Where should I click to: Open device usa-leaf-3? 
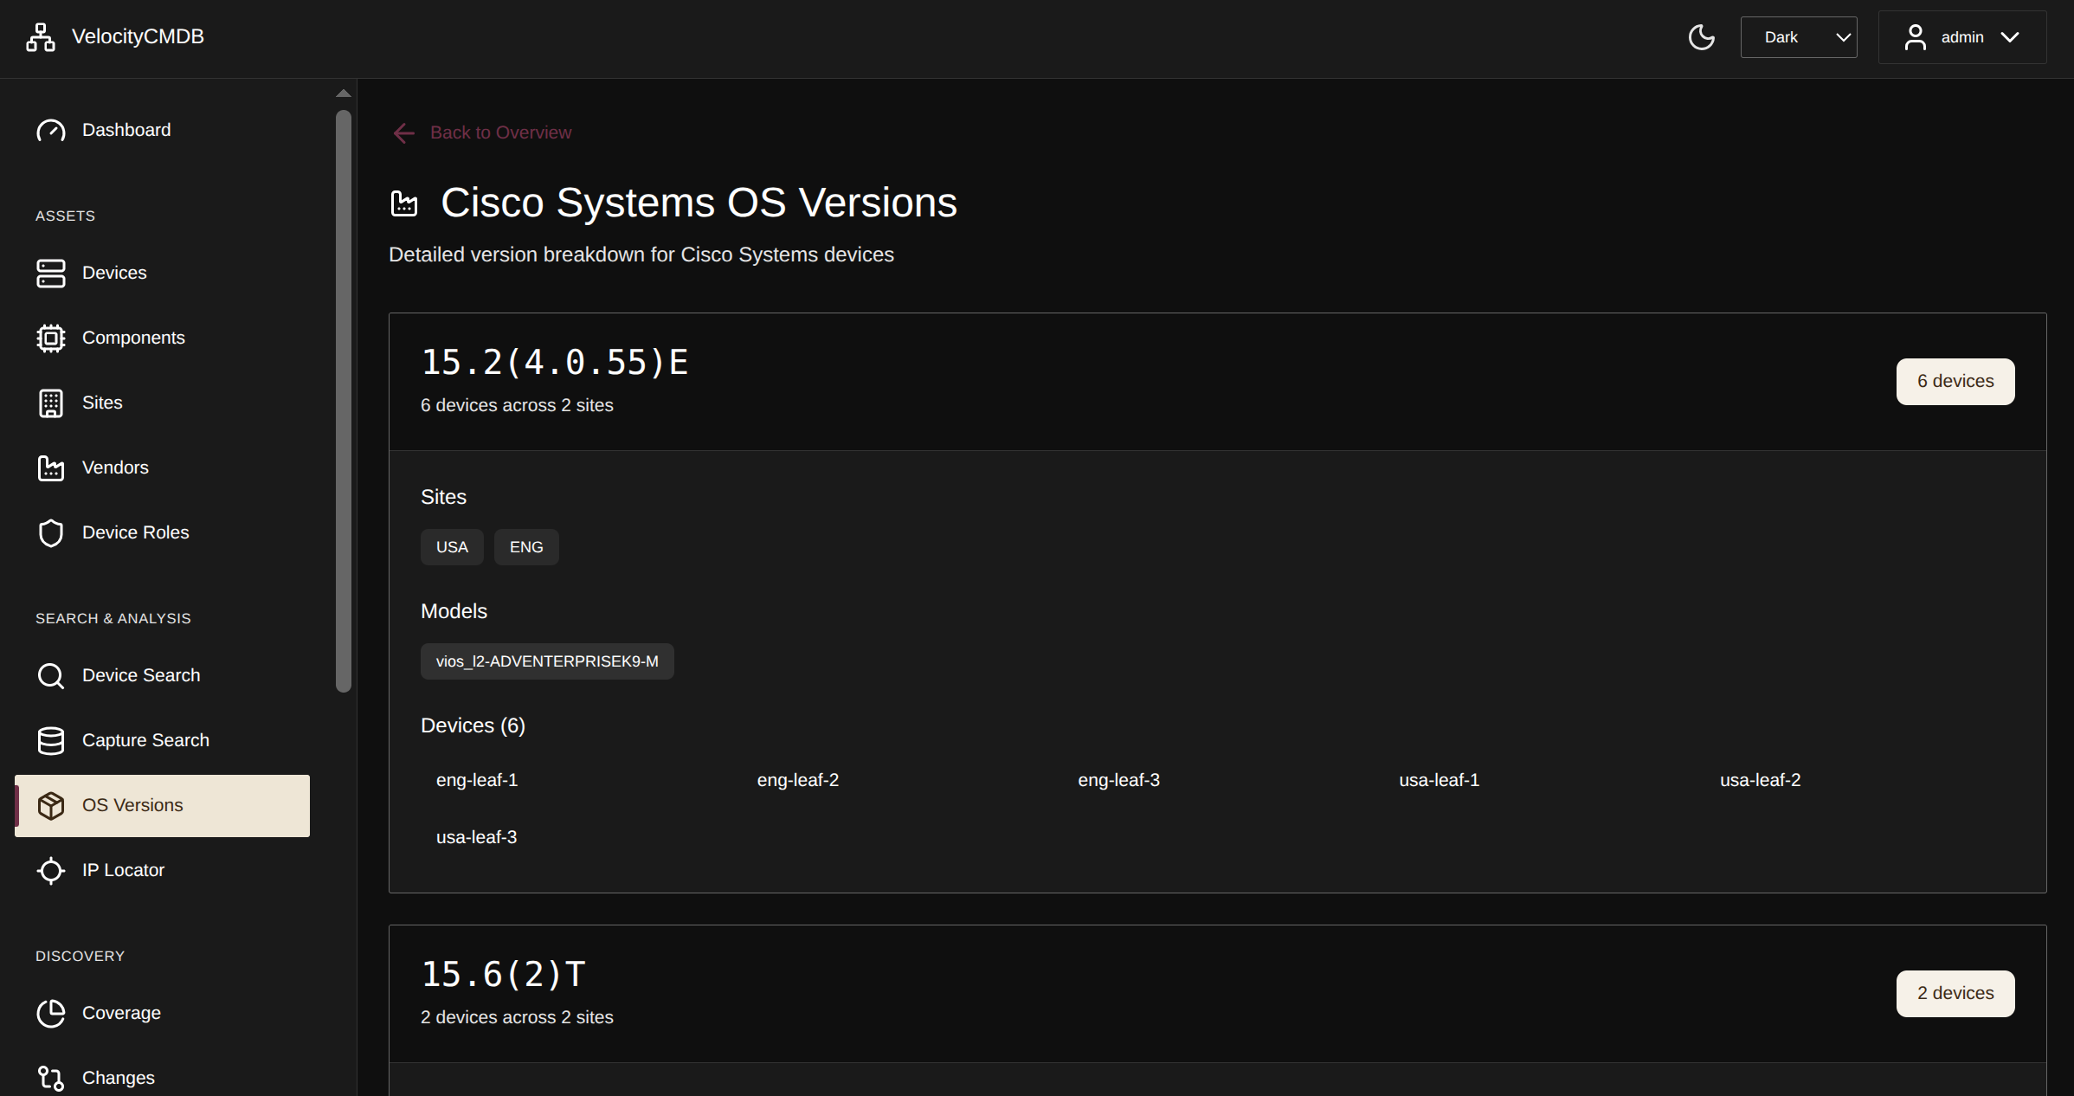[x=477, y=837]
